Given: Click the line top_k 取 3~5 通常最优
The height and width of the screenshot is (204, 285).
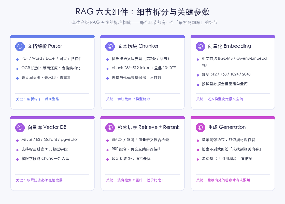Looking at the screenshot, I should tap(131, 158).
